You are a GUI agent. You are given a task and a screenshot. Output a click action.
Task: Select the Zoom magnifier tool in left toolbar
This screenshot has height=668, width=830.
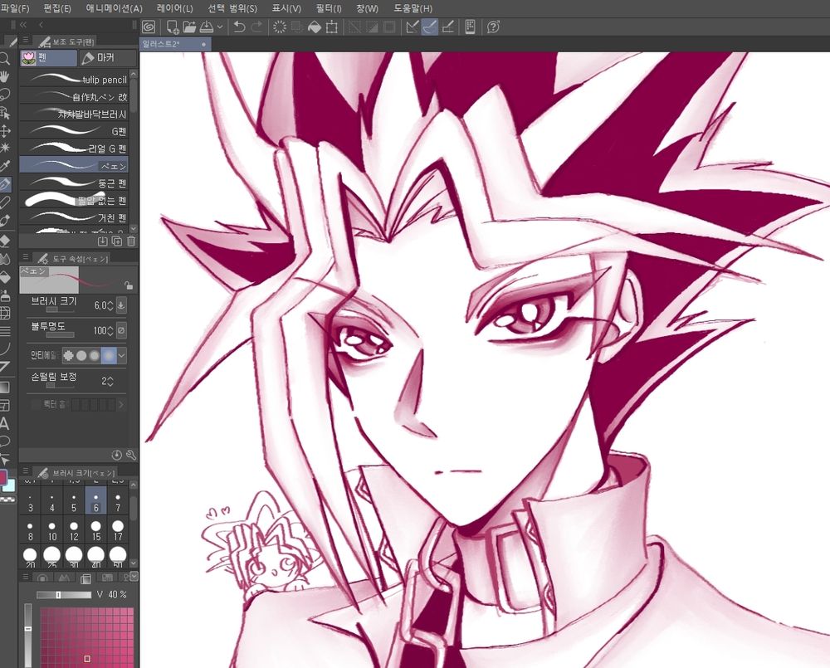tap(4, 58)
